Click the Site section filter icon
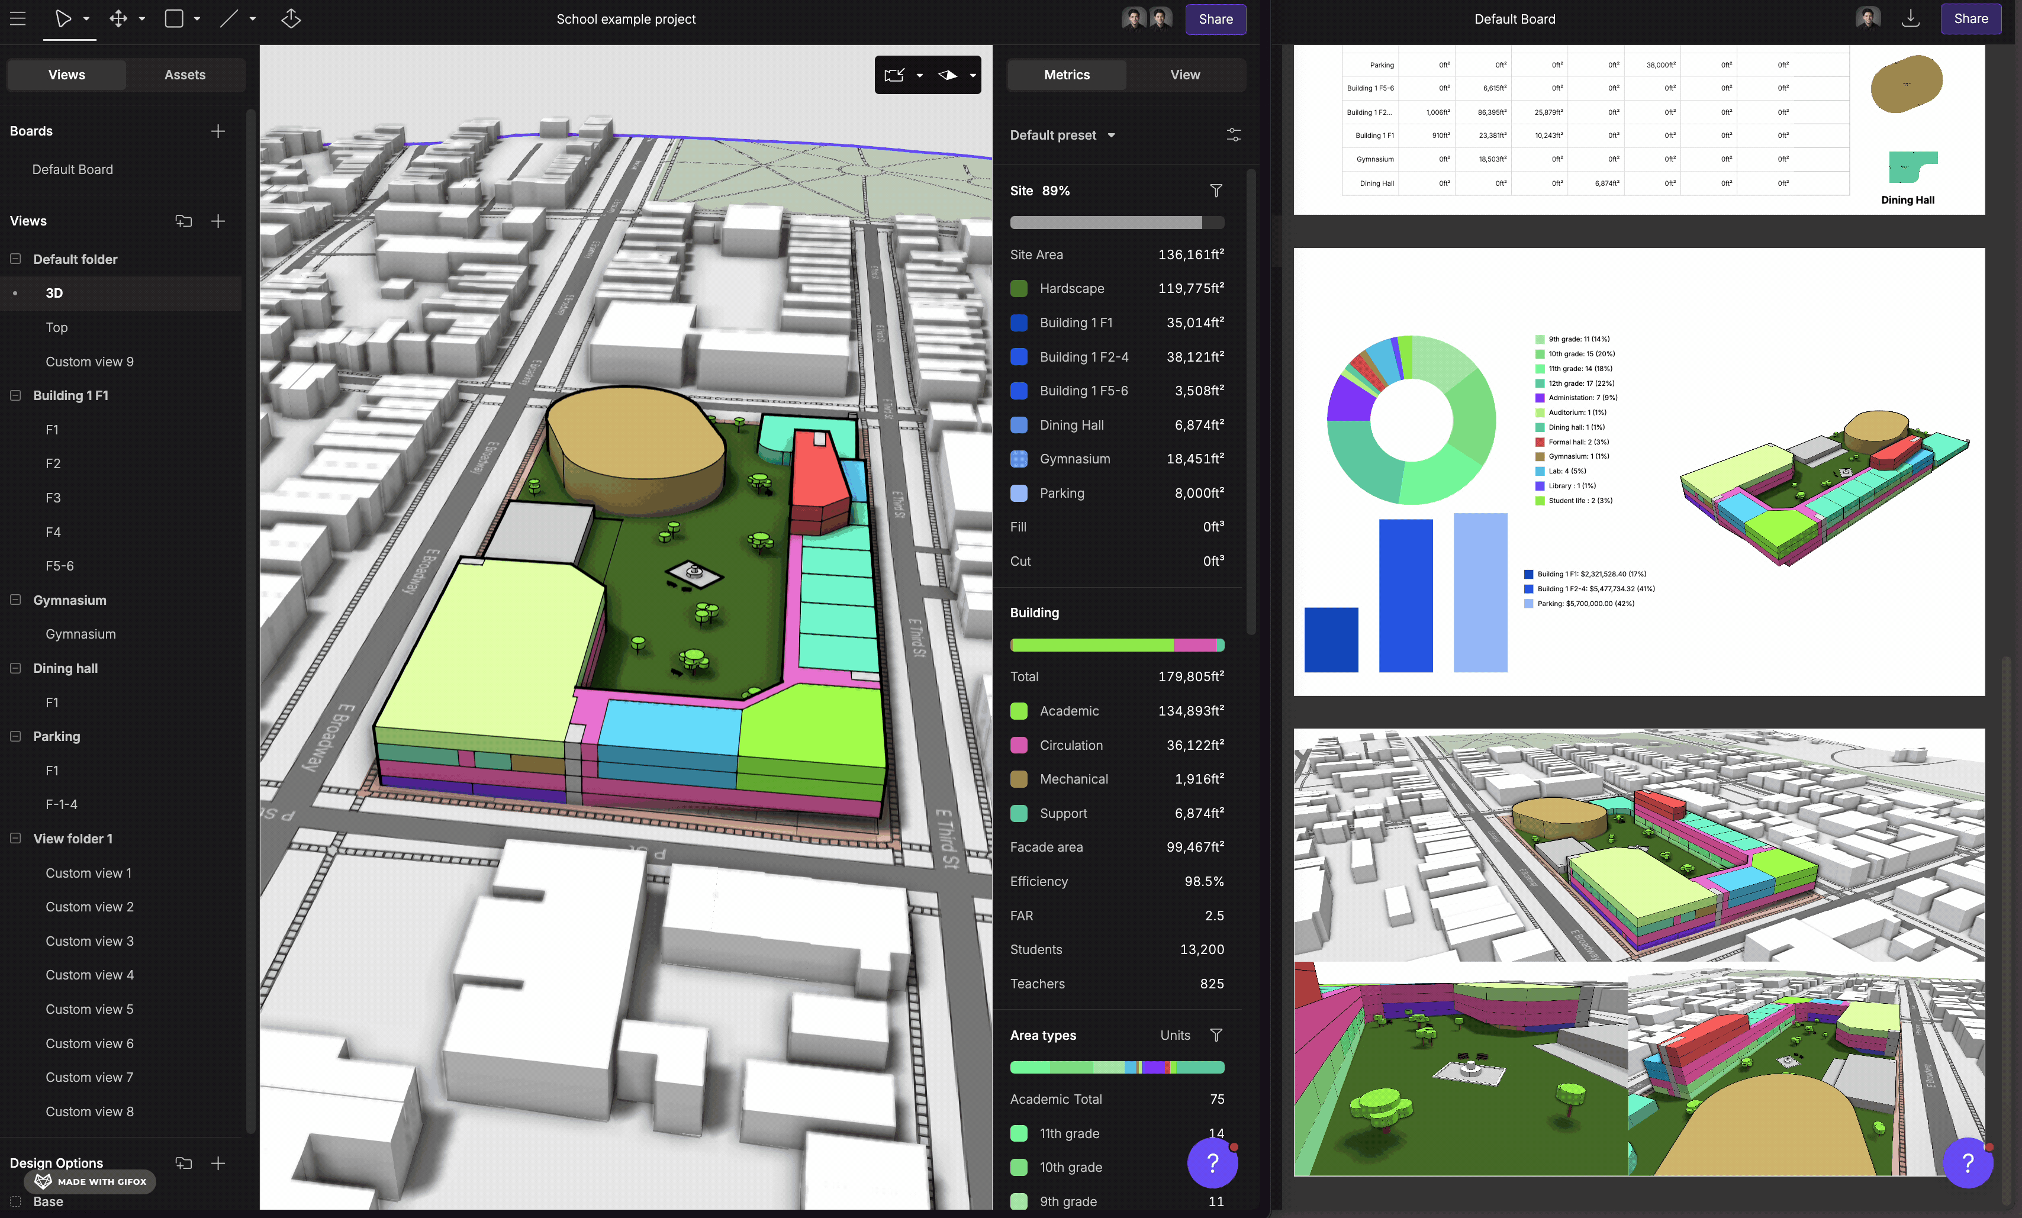The image size is (2022, 1218). coord(1216,191)
